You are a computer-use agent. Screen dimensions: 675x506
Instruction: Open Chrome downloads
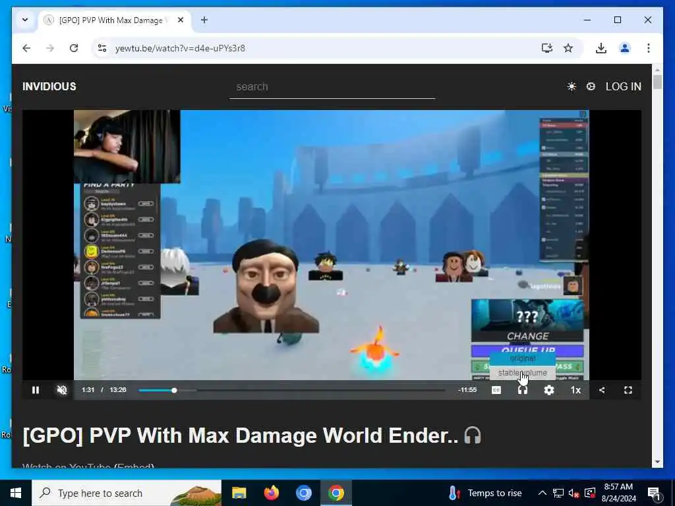click(601, 48)
